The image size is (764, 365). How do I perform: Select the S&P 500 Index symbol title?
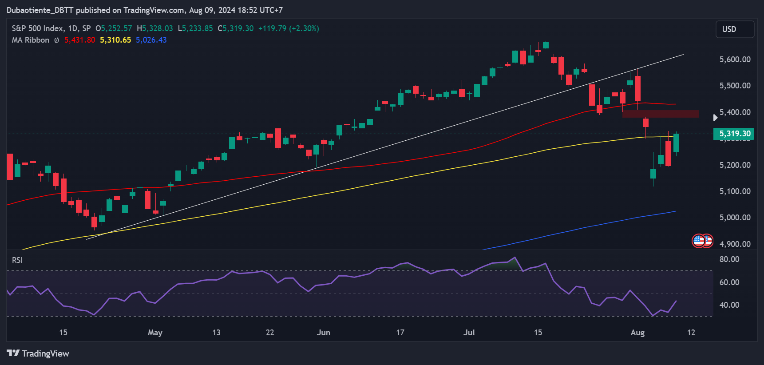pyautogui.click(x=38, y=28)
